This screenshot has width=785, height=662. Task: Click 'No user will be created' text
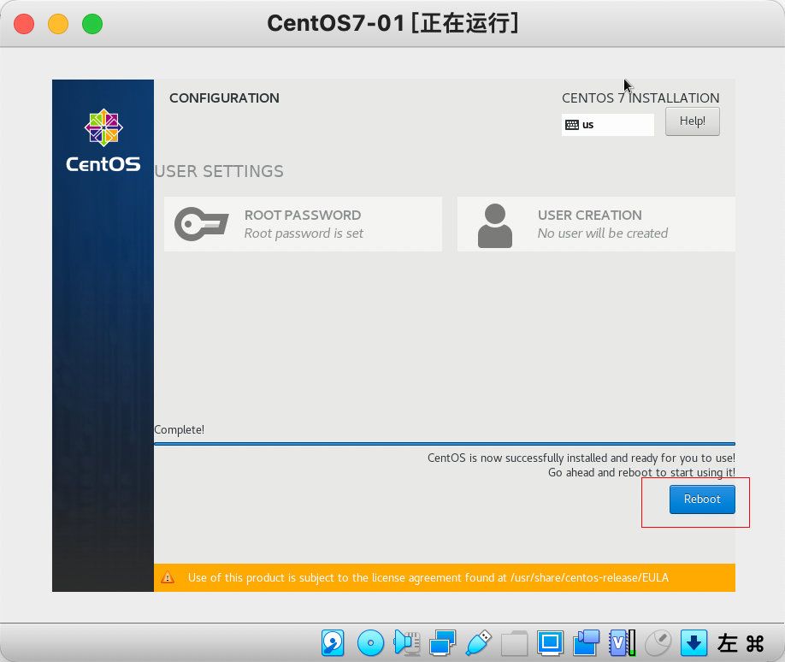[x=603, y=233]
